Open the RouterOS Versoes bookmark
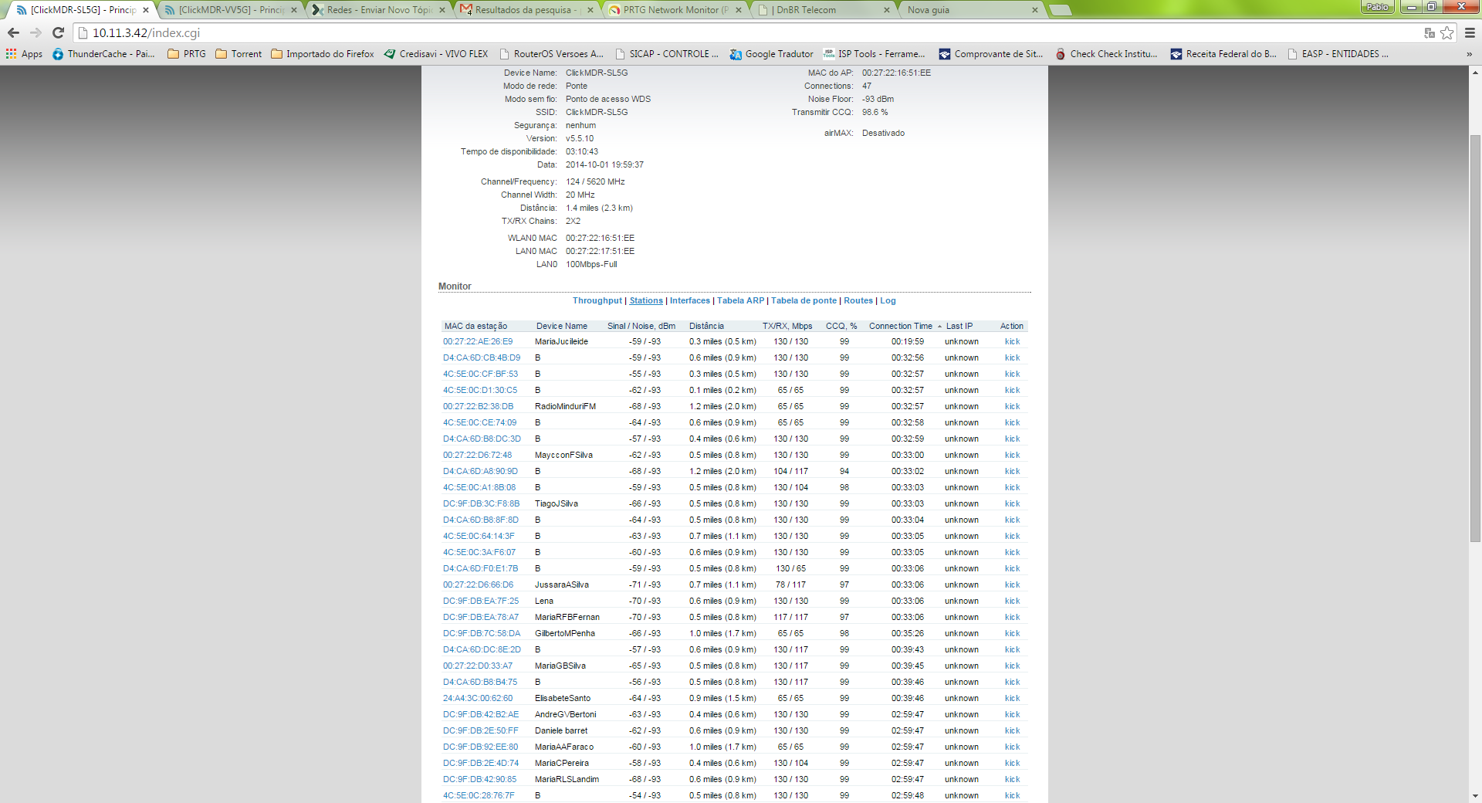The height and width of the screenshot is (803, 1482). tap(551, 54)
